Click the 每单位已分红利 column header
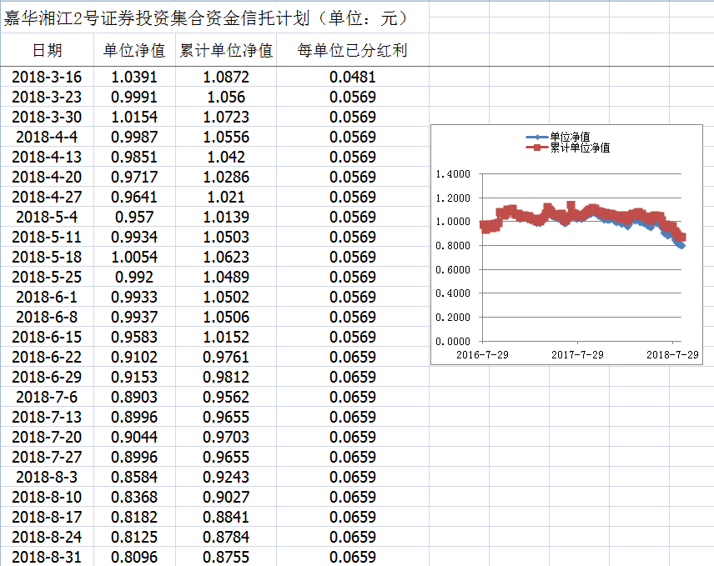 353,49
